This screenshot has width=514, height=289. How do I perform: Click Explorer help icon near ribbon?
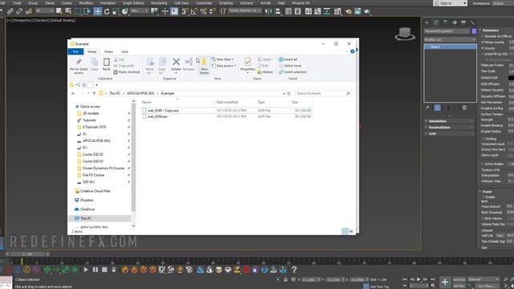353,51
